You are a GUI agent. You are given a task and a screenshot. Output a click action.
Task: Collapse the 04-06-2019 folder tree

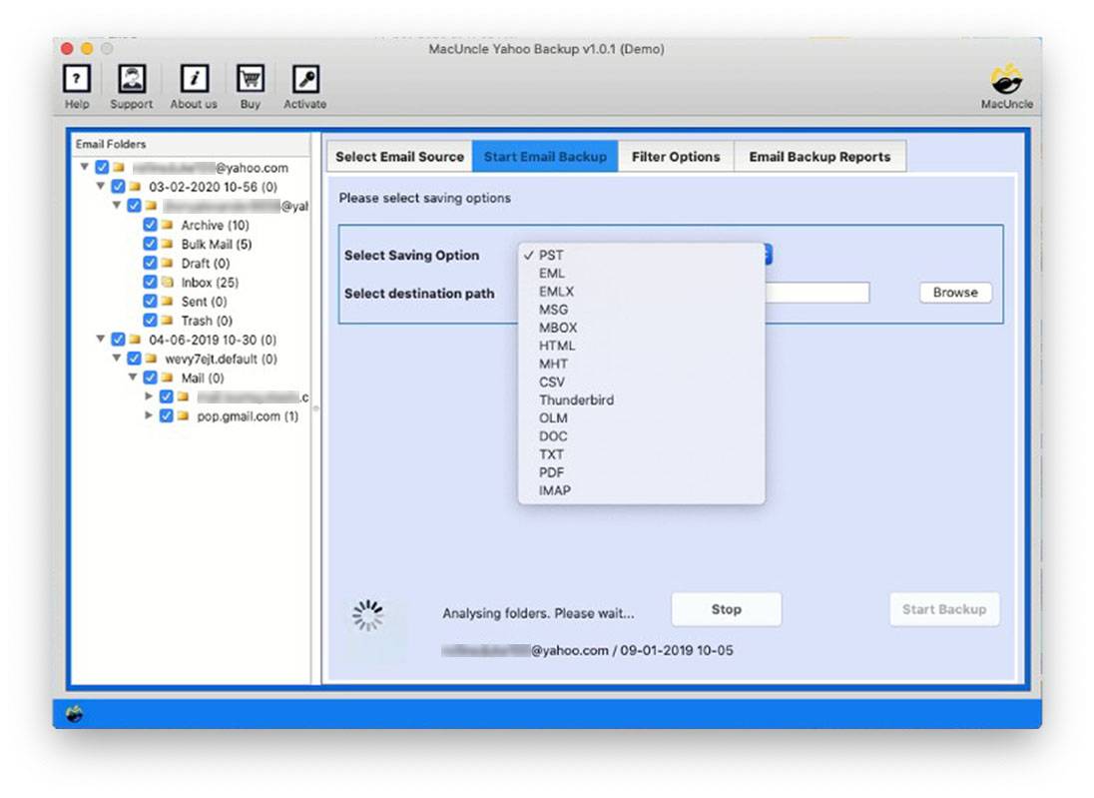click(x=103, y=340)
